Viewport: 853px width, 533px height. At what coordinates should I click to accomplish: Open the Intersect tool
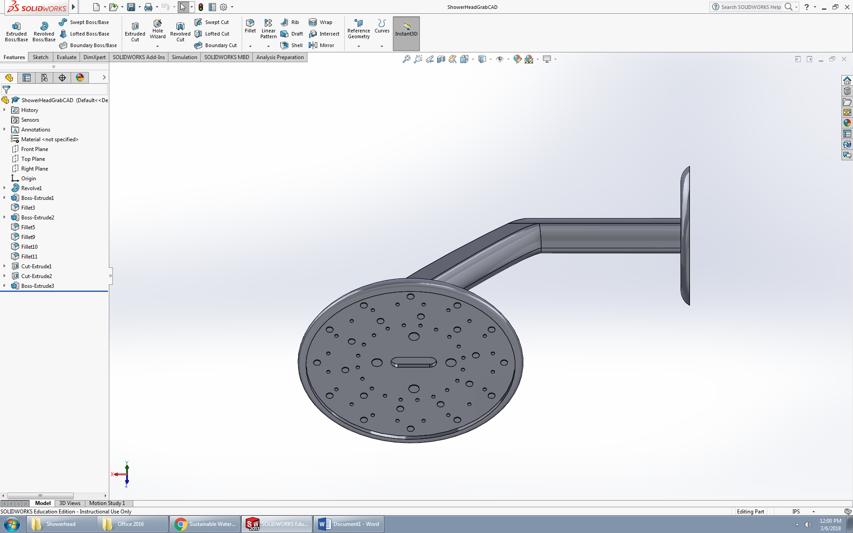point(324,34)
